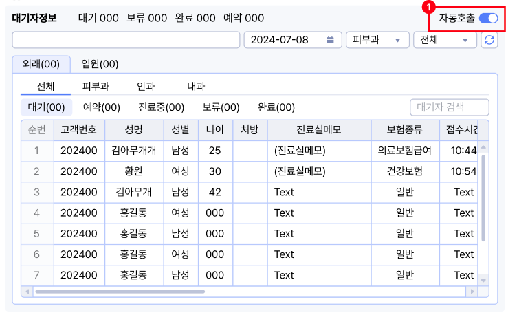Select patient name 김아무개 in row 3
The width and height of the screenshot is (508, 315).
[134, 192]
